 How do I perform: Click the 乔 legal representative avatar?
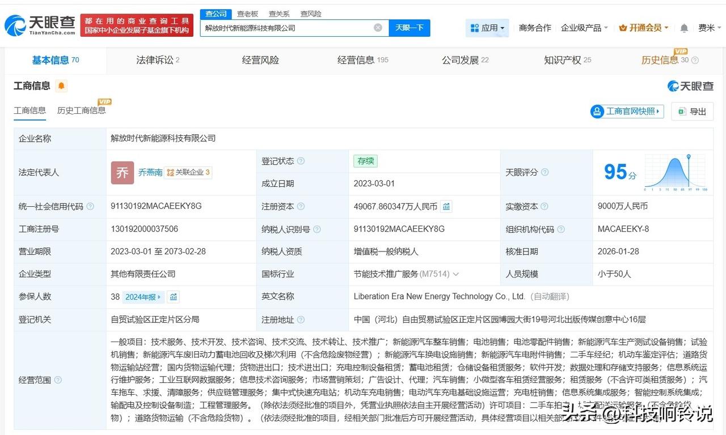click(123, 173)
